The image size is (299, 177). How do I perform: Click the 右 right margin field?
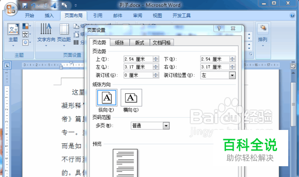(x=215, y=67)
